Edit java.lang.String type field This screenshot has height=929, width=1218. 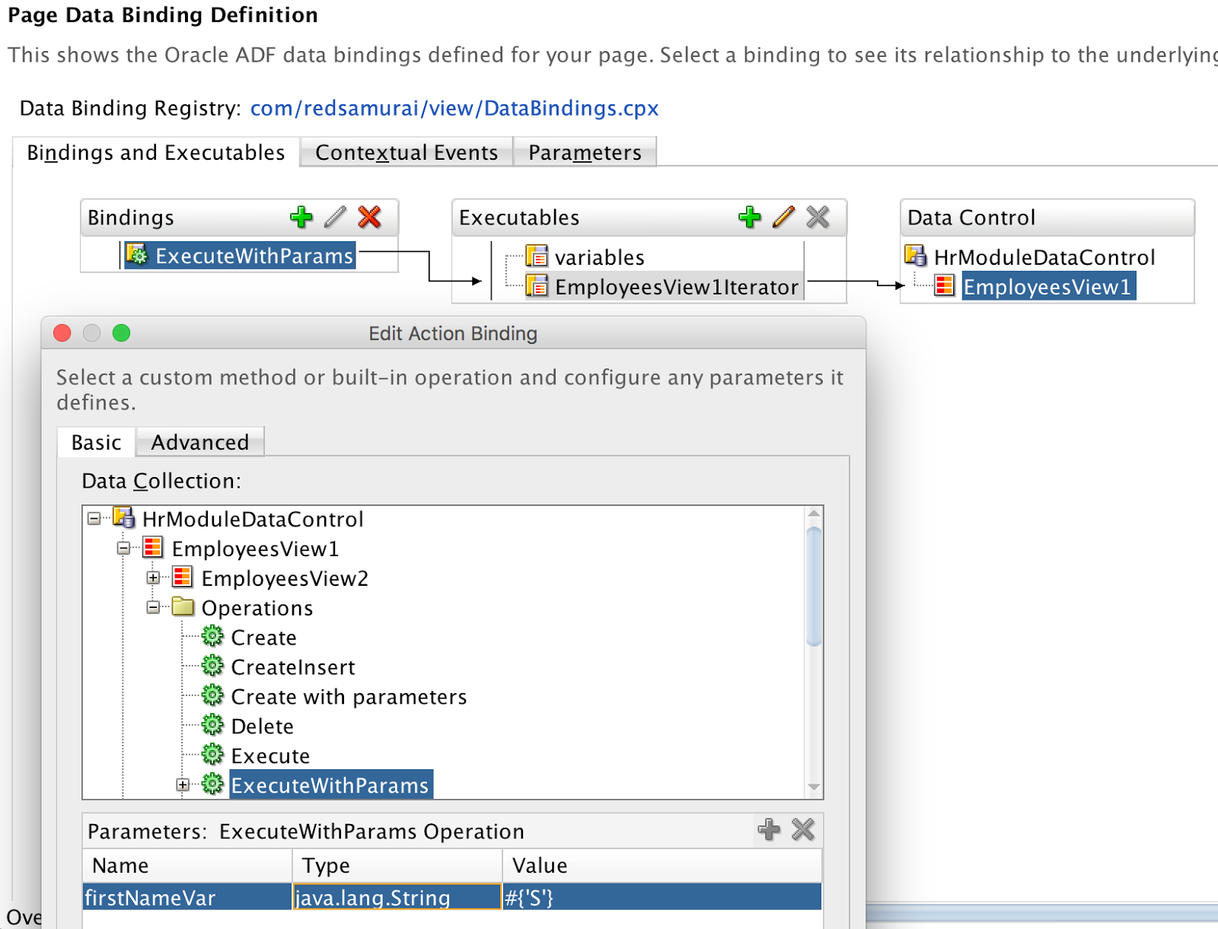coord(397,897)
